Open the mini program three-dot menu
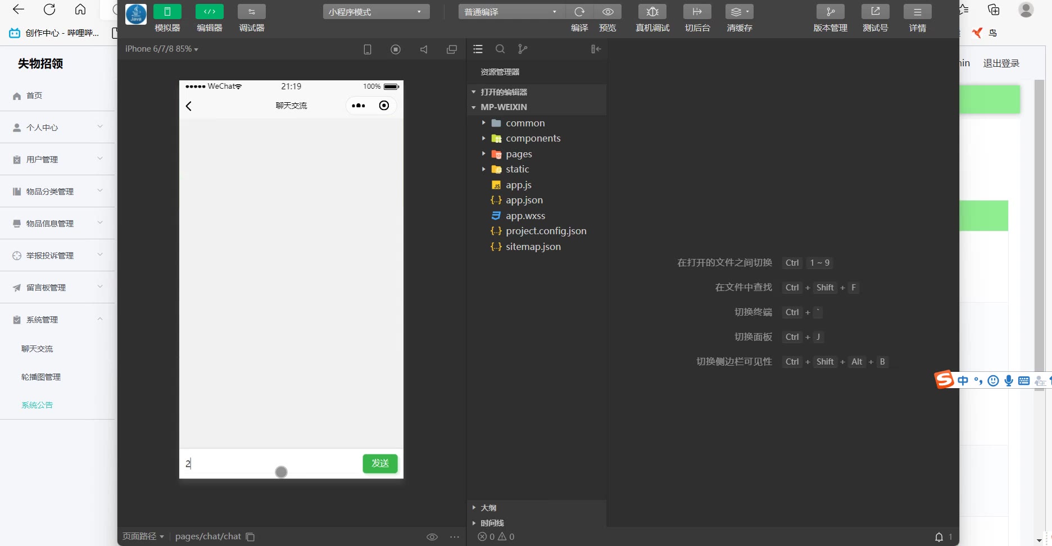This screenshot has width=1052, height=546. pyautogui.click(x=359, y=106)
